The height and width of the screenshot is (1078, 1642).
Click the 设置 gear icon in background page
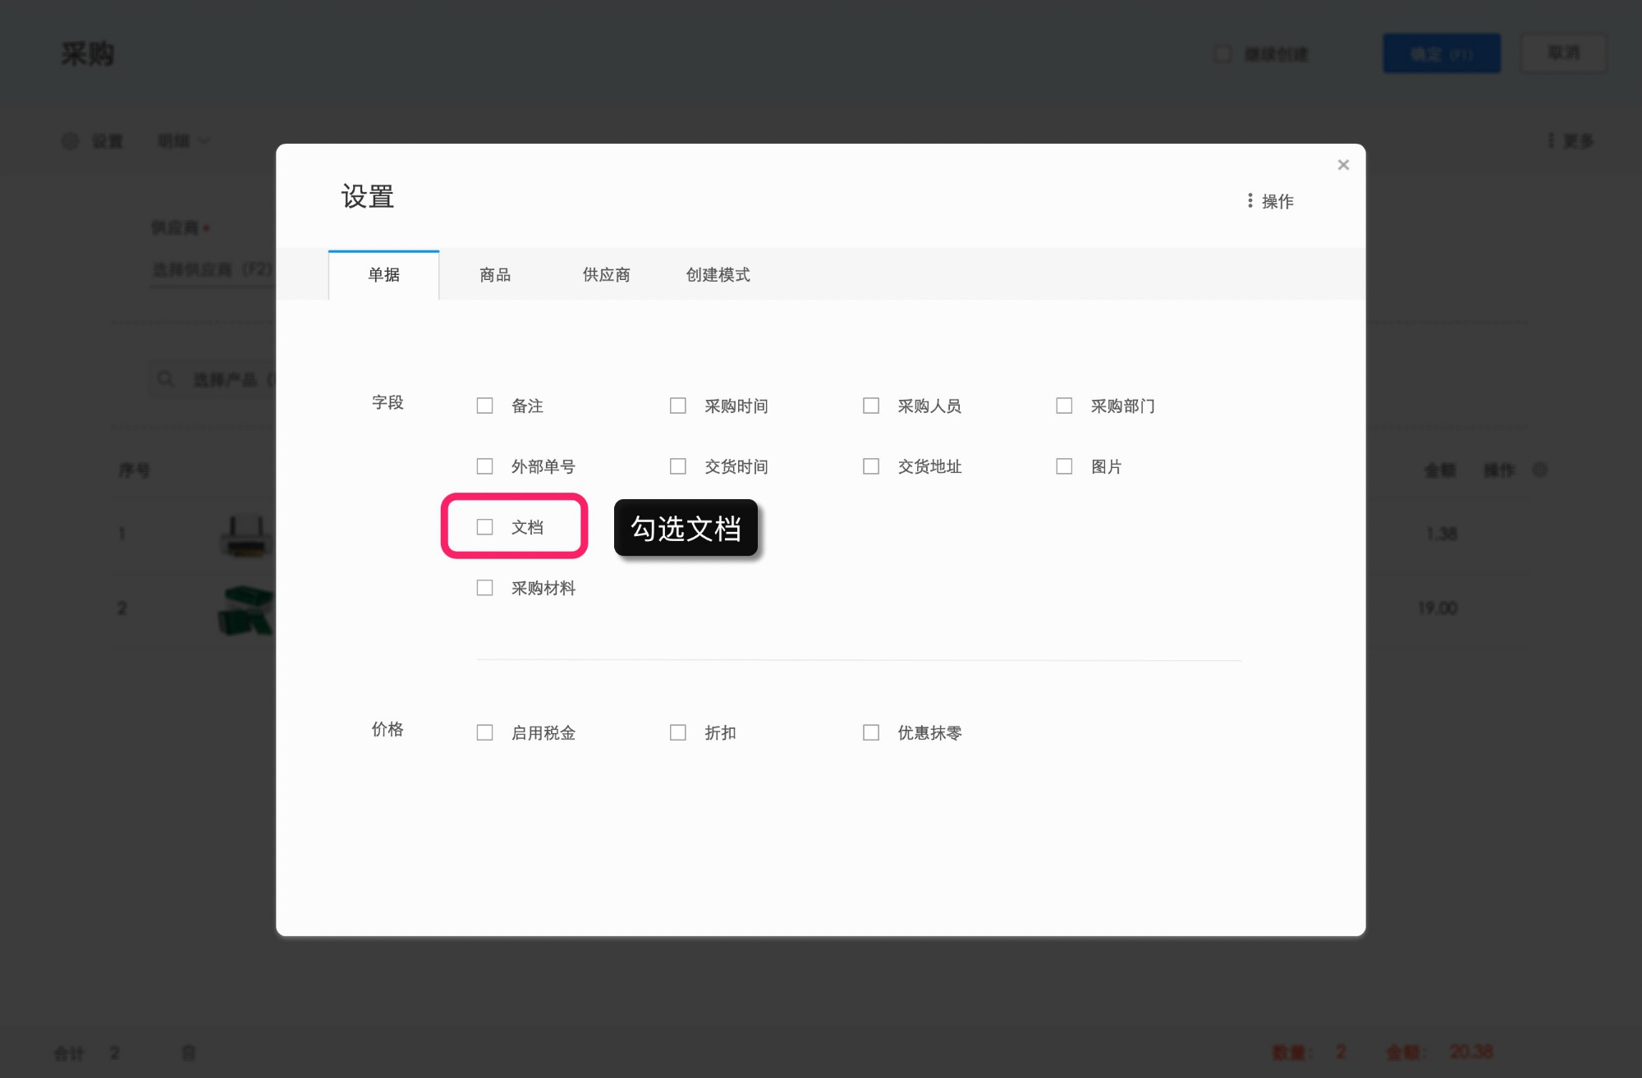[x=71, y=141]
